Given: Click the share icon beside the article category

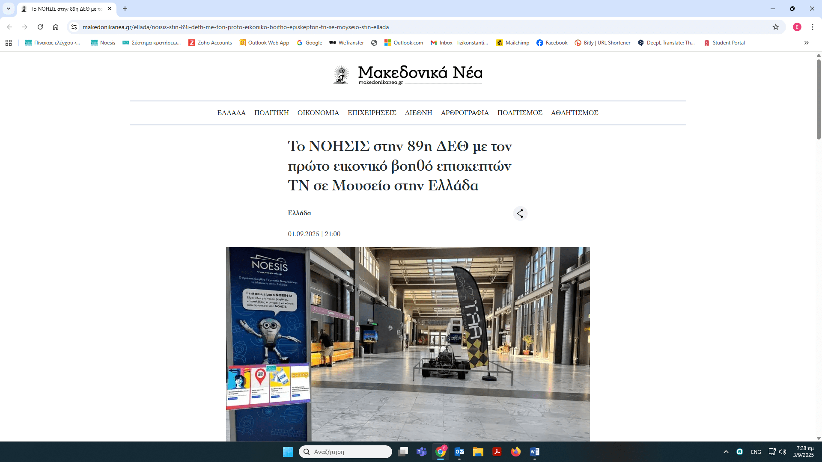Looking at the screenshot, I should (x=520, y=213).
